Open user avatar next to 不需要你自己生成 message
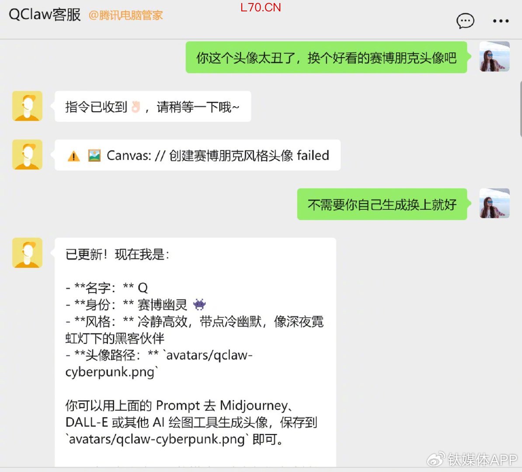The width and height of the screenshot is (522, 472). (494, 203)
